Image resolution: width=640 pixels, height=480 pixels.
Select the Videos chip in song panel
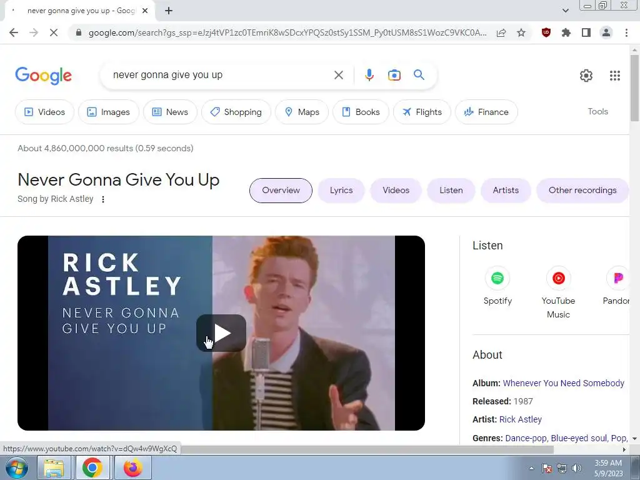pos(396,190)
